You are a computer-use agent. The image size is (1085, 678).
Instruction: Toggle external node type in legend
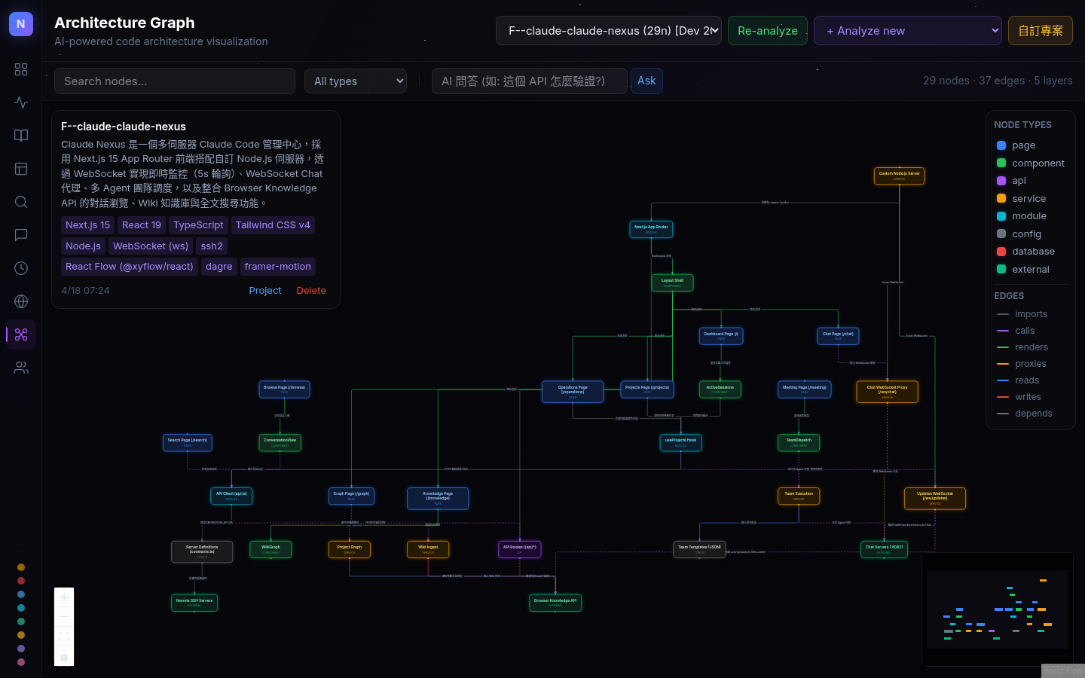click(1022, 270)
